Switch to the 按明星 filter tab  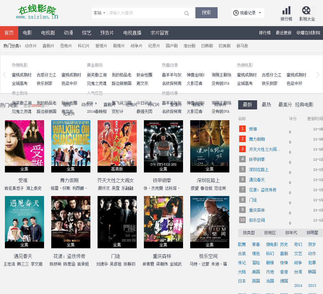tap(312, 233)
